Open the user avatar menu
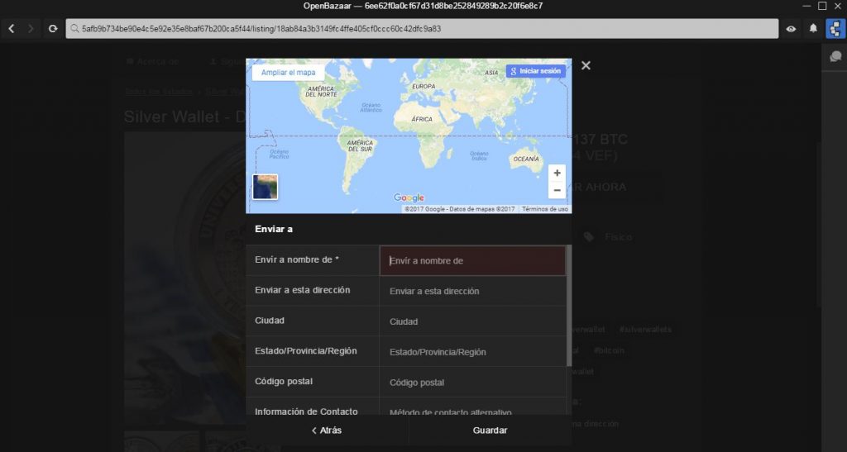This screenshot has width=847, height=452. (x=835, y=29)
